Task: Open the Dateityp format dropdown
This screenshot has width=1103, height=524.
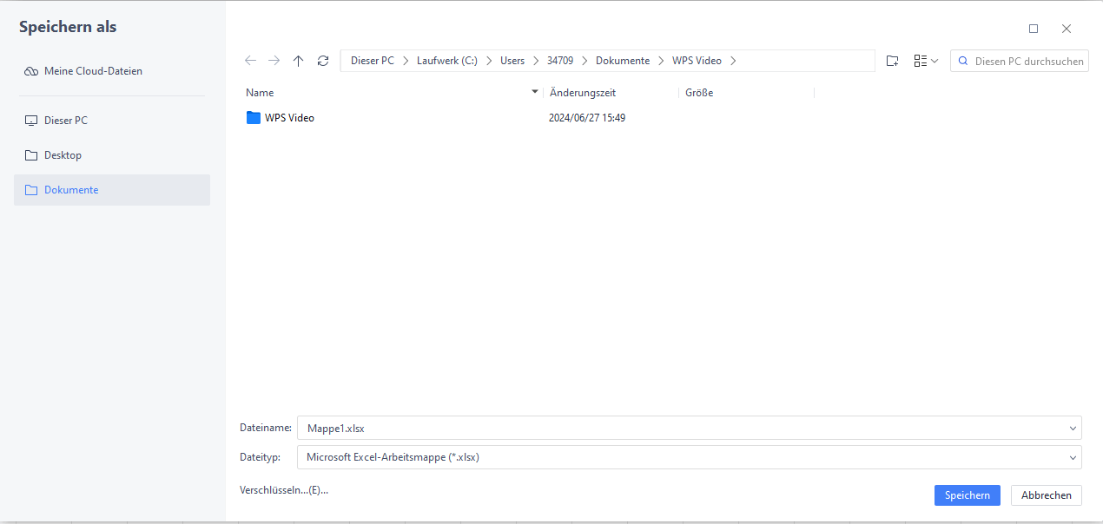Action: (x=1073, y=456)
